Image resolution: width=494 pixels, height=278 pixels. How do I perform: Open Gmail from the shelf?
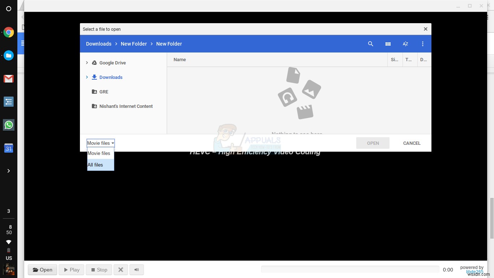click(x=9, y=79)
